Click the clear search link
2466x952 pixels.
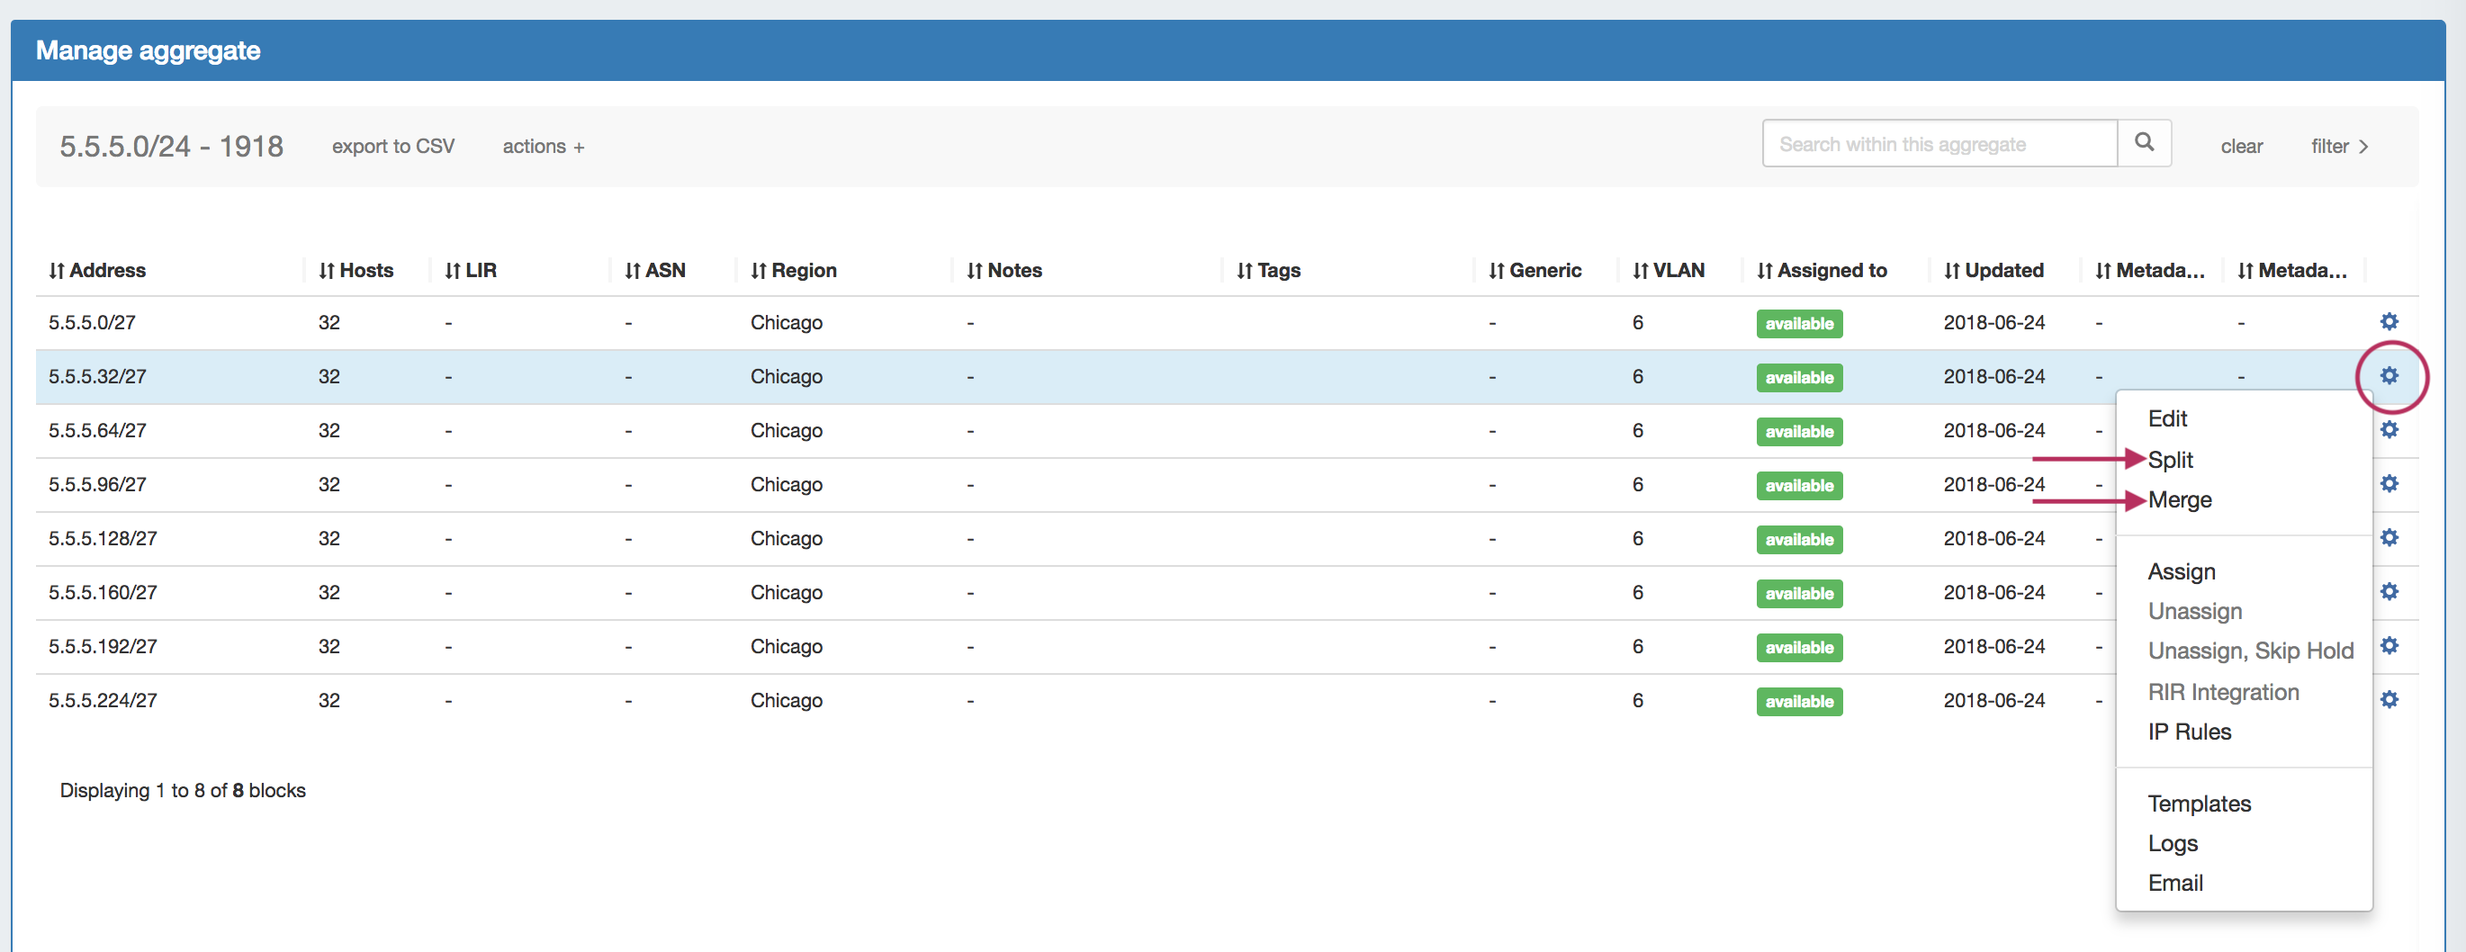point(2241,147)
